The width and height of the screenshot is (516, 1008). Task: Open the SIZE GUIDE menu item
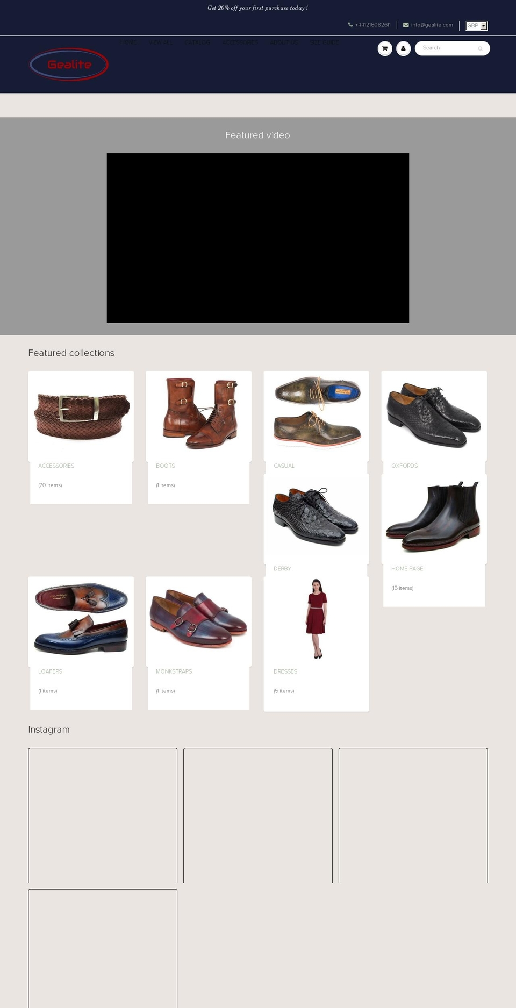(x=324, y=42)
